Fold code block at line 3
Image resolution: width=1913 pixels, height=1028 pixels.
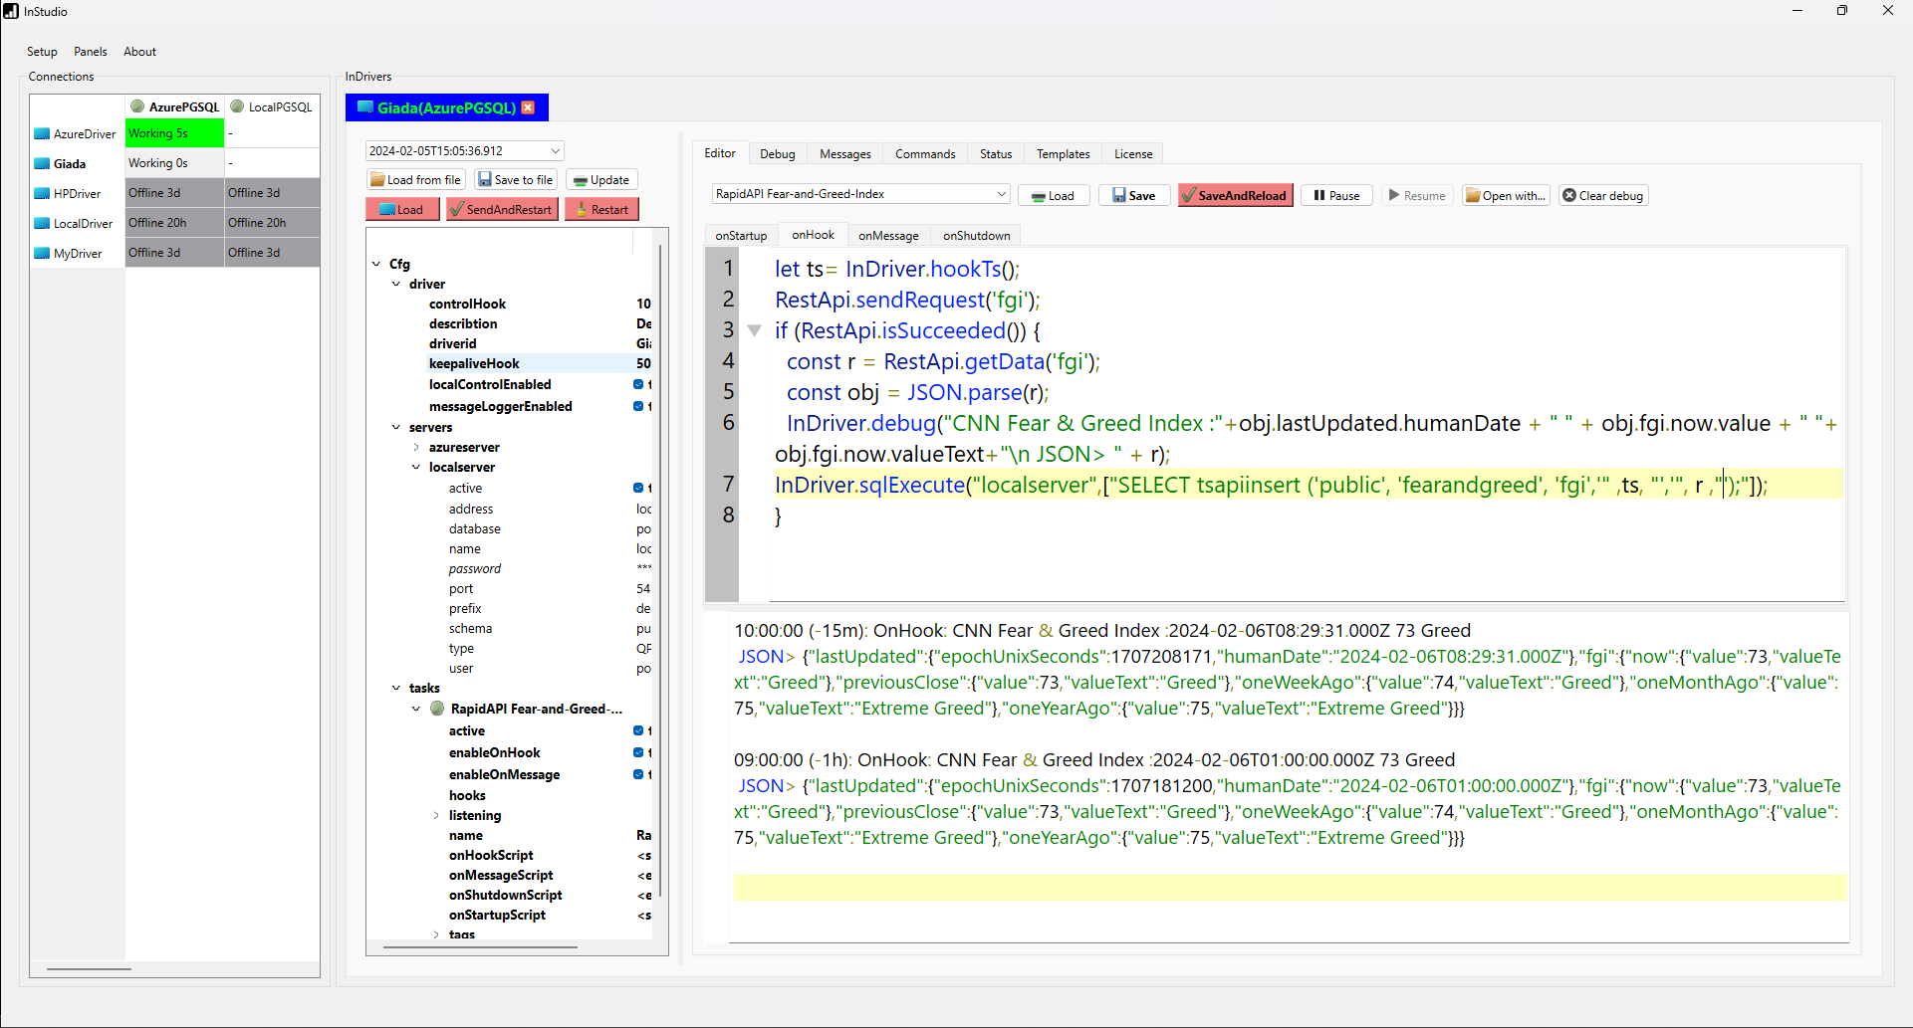click(x=755, y=330)
